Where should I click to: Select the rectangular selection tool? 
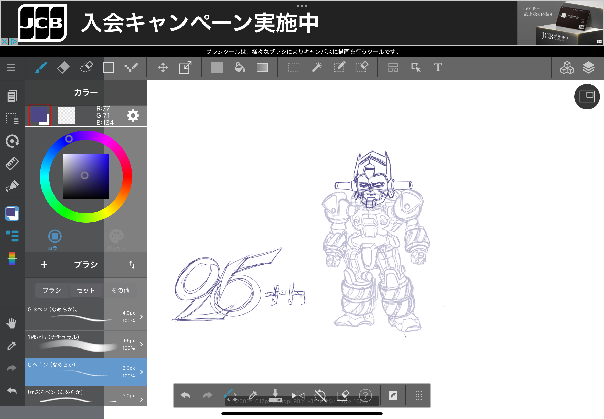point(294,67)
